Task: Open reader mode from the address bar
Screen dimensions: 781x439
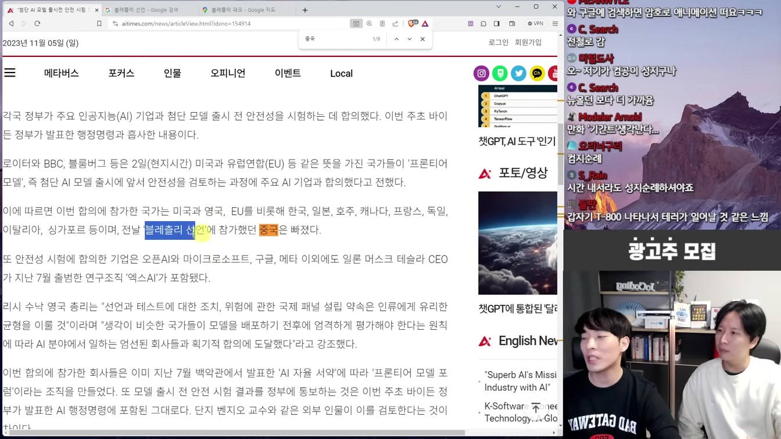Action: pyautogui.click(x=382, y=24)
